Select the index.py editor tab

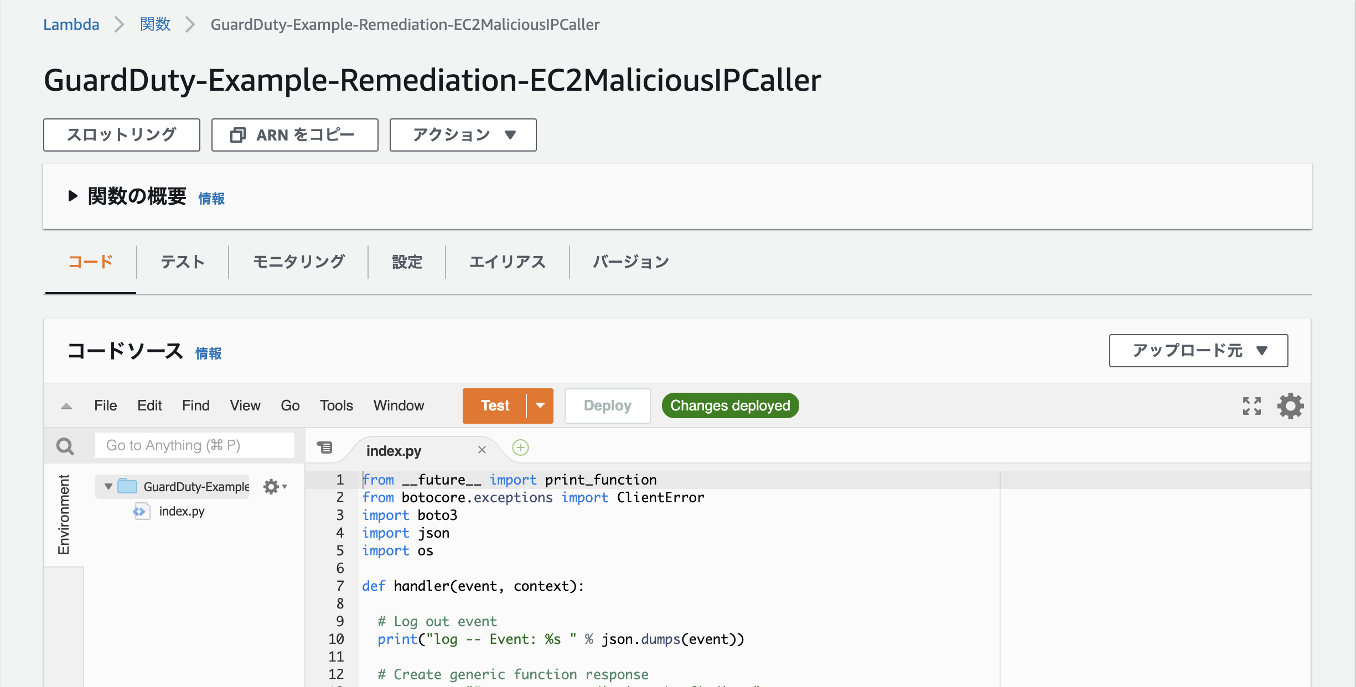click(394, 451)
